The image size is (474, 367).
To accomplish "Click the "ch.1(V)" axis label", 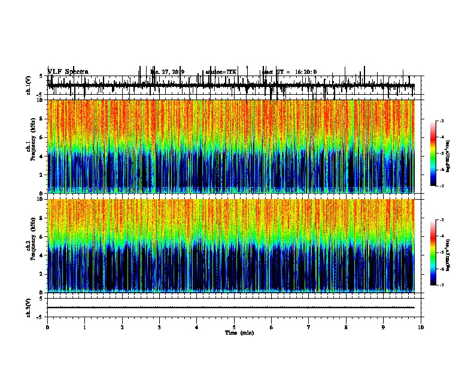I will [29, 85].
